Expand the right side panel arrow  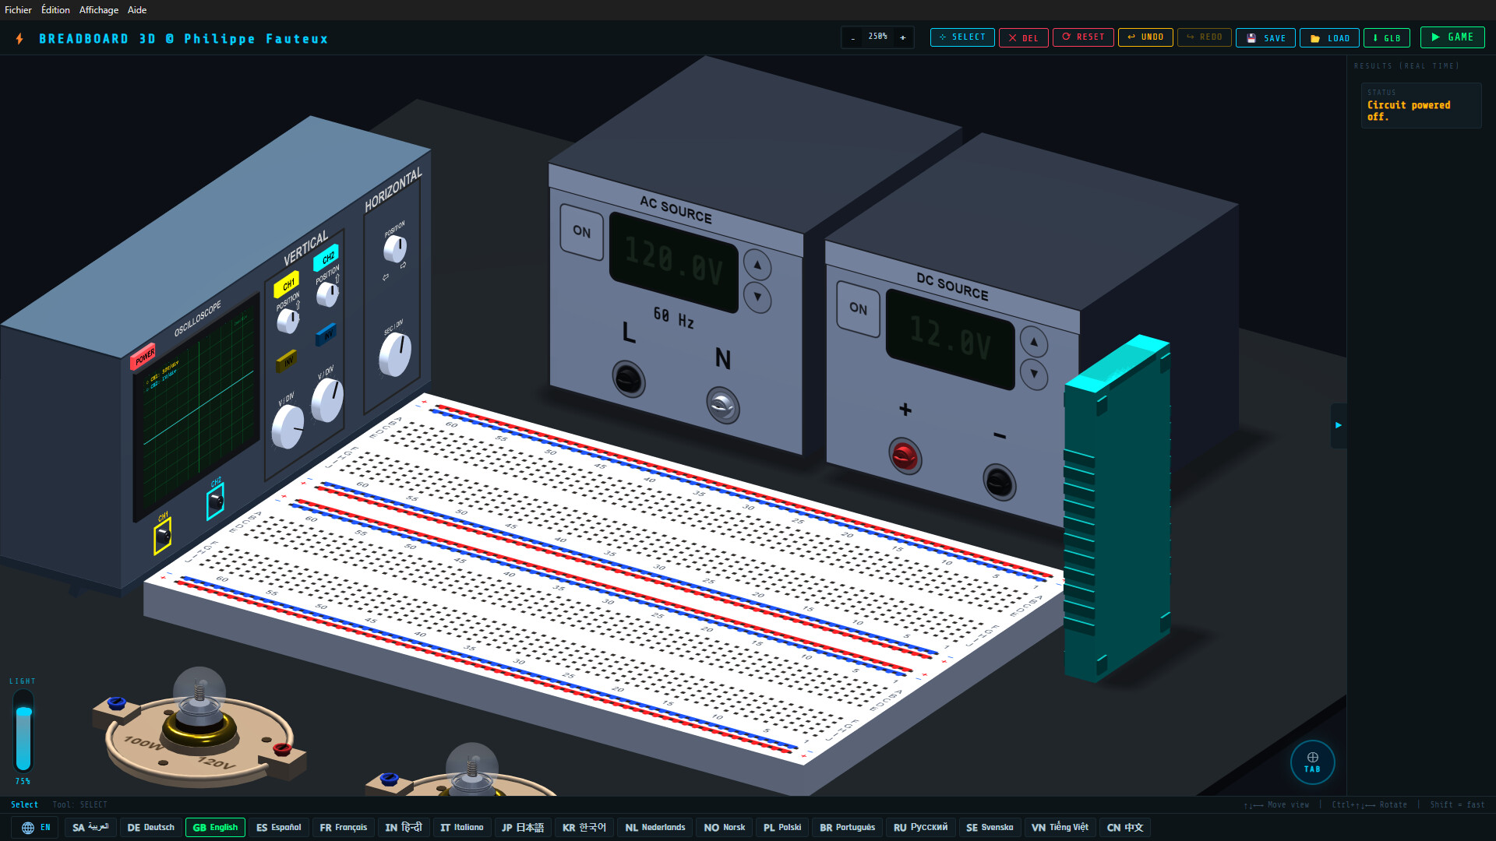click(1338, 425)
